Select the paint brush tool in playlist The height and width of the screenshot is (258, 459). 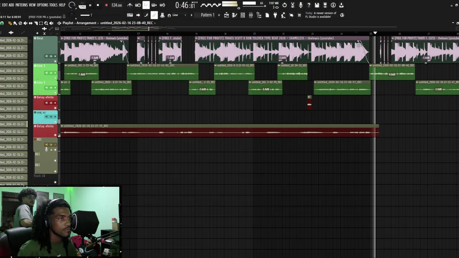point(15,23)
